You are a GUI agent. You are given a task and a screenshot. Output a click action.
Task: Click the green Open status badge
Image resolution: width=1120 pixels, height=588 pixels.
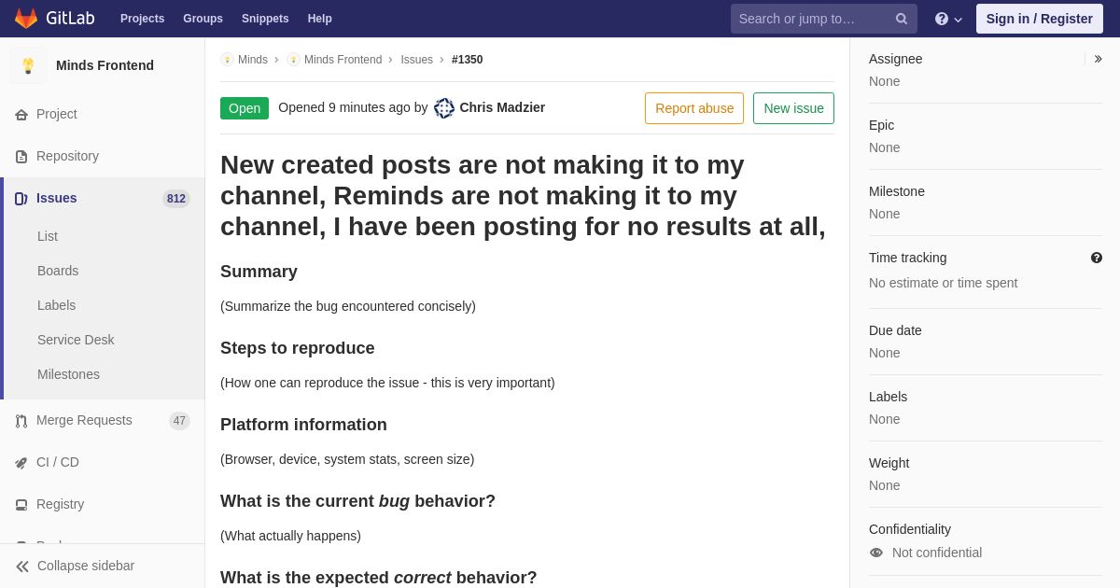[x=245, y=108]
